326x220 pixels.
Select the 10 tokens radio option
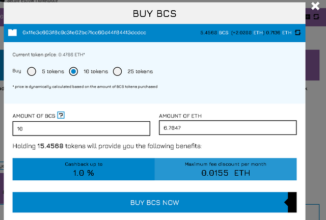coord(73,71)
